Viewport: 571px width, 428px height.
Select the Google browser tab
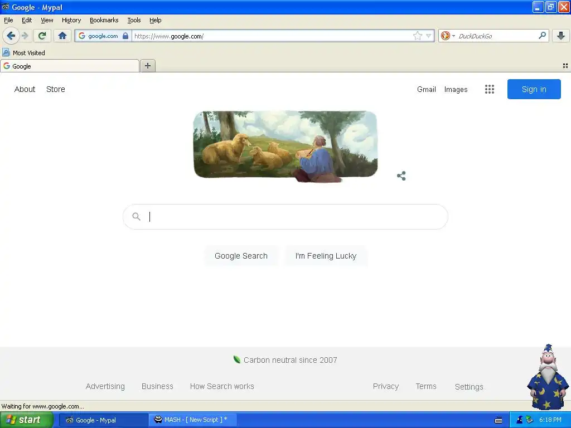70,66
